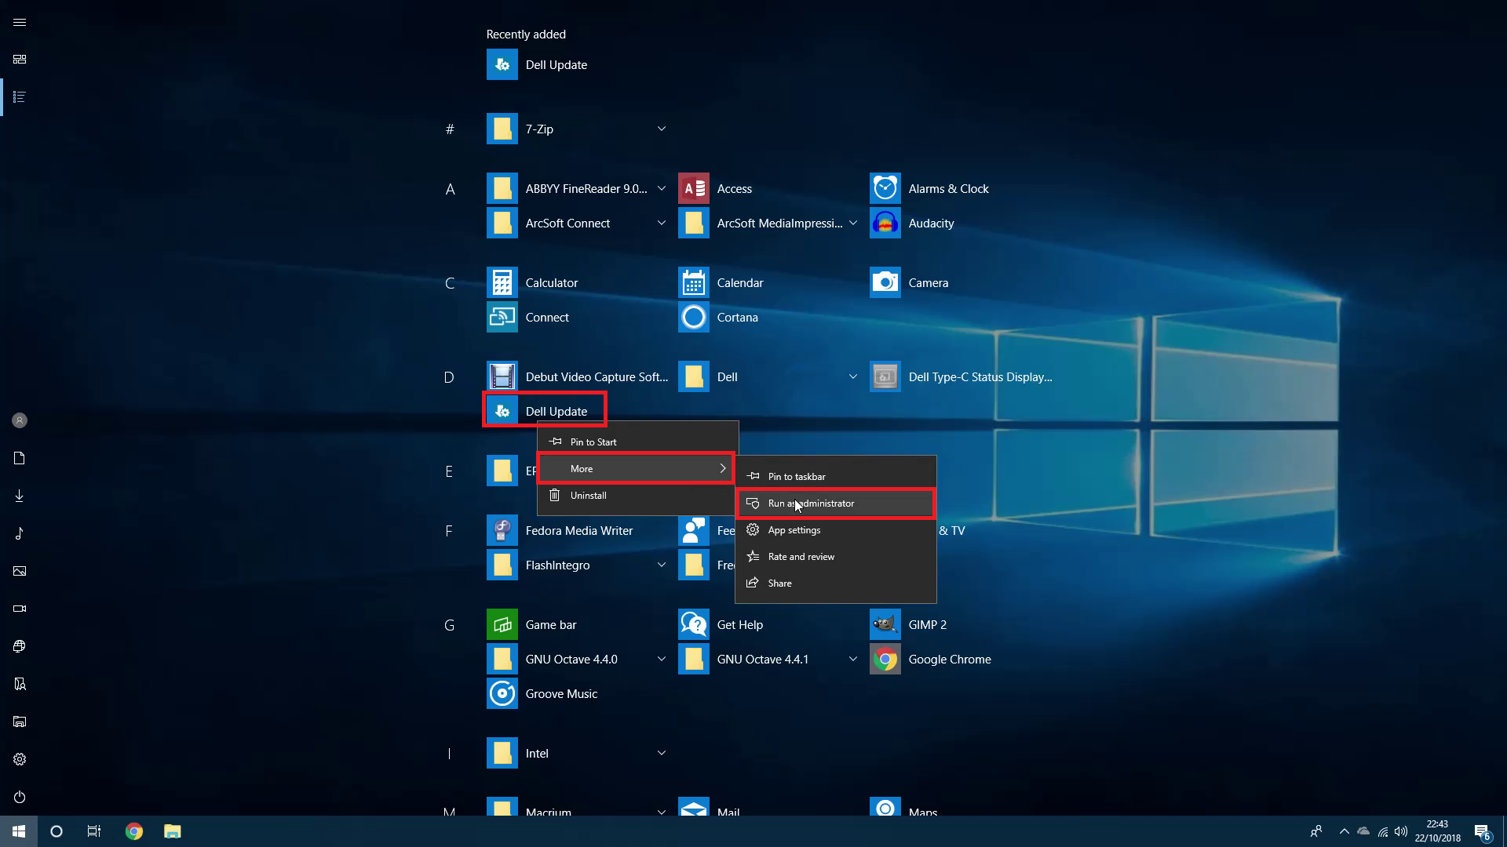Open the Pictures folder sidebar icon
This screenshot has width=1507, height=847.
point(20,571)
